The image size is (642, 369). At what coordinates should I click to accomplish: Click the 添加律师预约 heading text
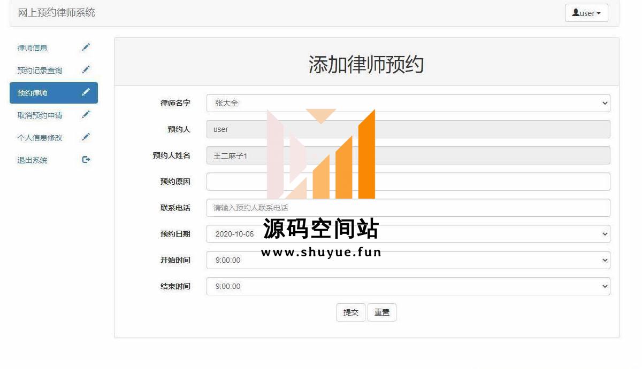point(366,65)
